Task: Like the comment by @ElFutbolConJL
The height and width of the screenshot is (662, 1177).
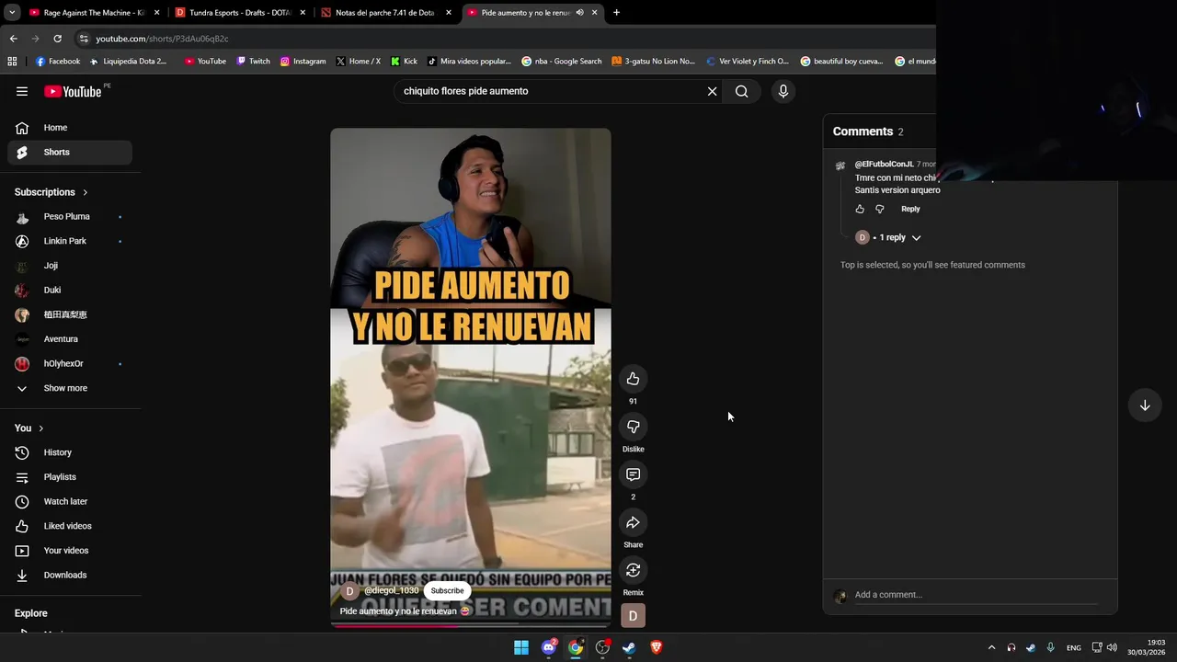Action: 860,209
